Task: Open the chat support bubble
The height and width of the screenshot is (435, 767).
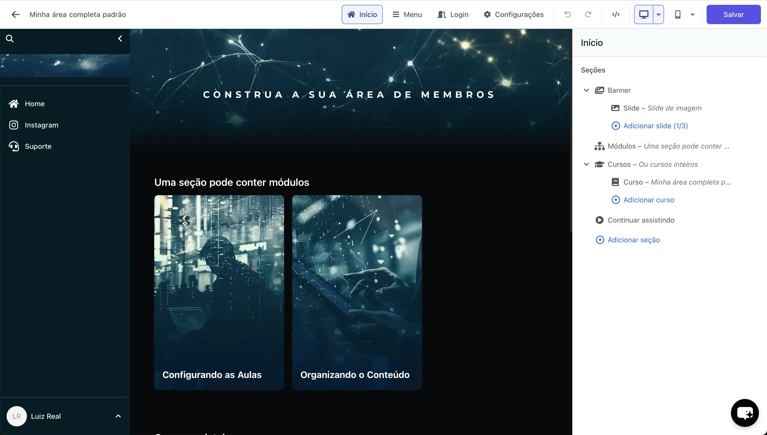Action: point(745,413)
